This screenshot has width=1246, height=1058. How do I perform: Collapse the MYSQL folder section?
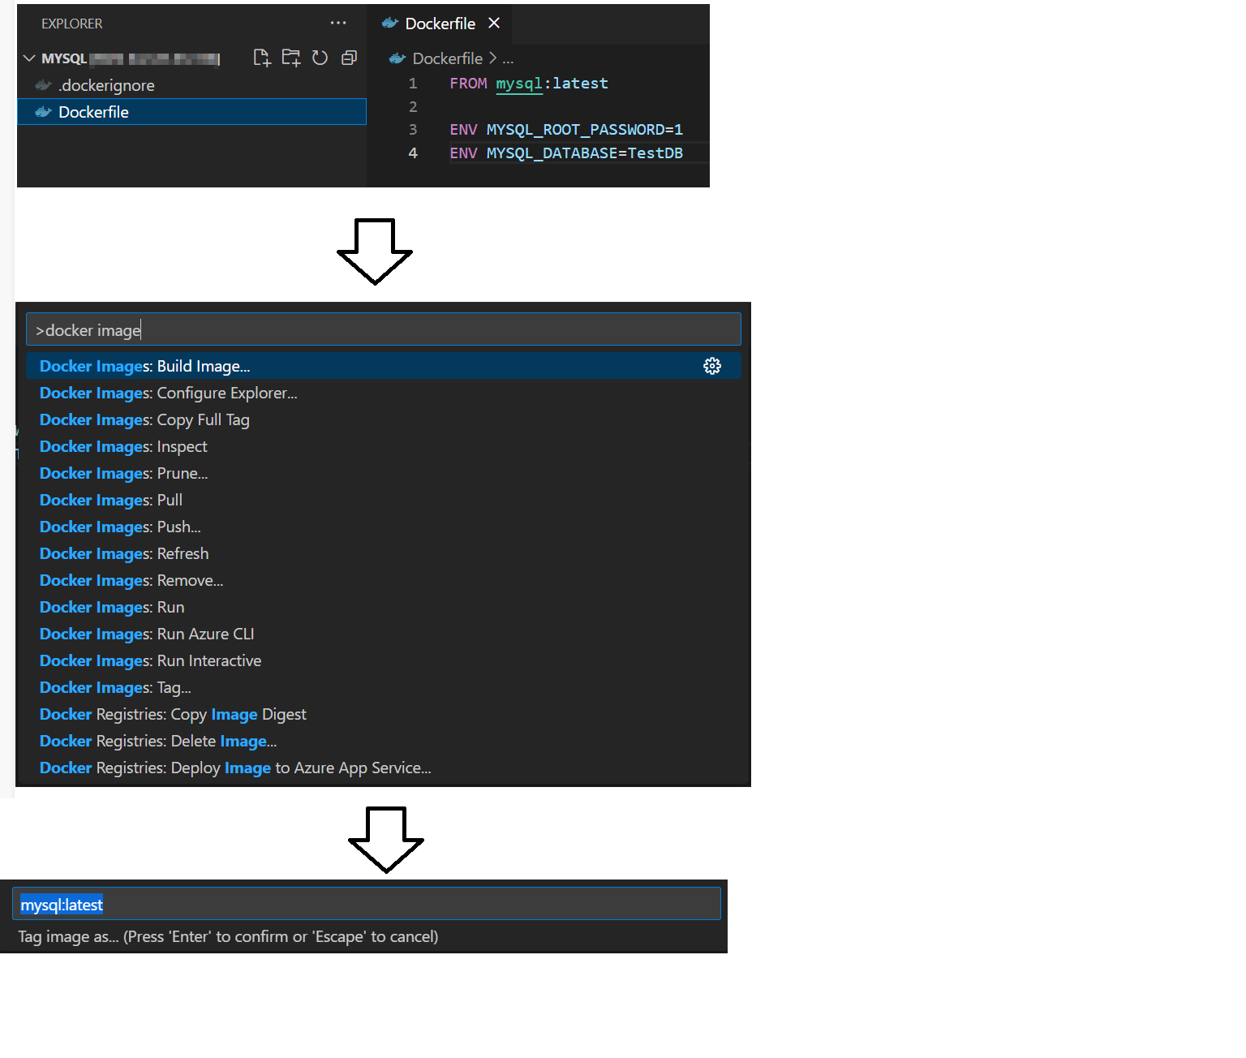click(29, 58)
